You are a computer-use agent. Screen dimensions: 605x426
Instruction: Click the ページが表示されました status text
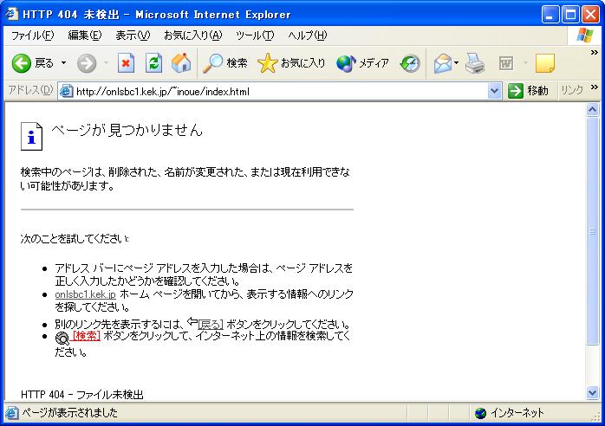tap(69, 413)
